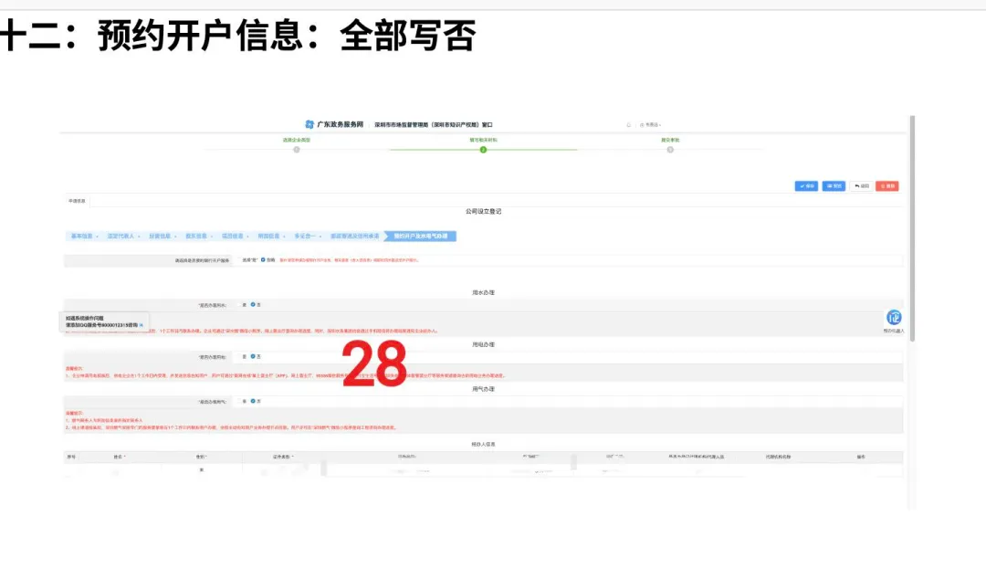Click the 性别 column header
Image resolution: width=986 pixels, height=579 pixels.
tap(201, 457)
